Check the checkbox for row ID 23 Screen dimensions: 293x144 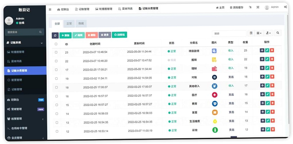[56, 52]
